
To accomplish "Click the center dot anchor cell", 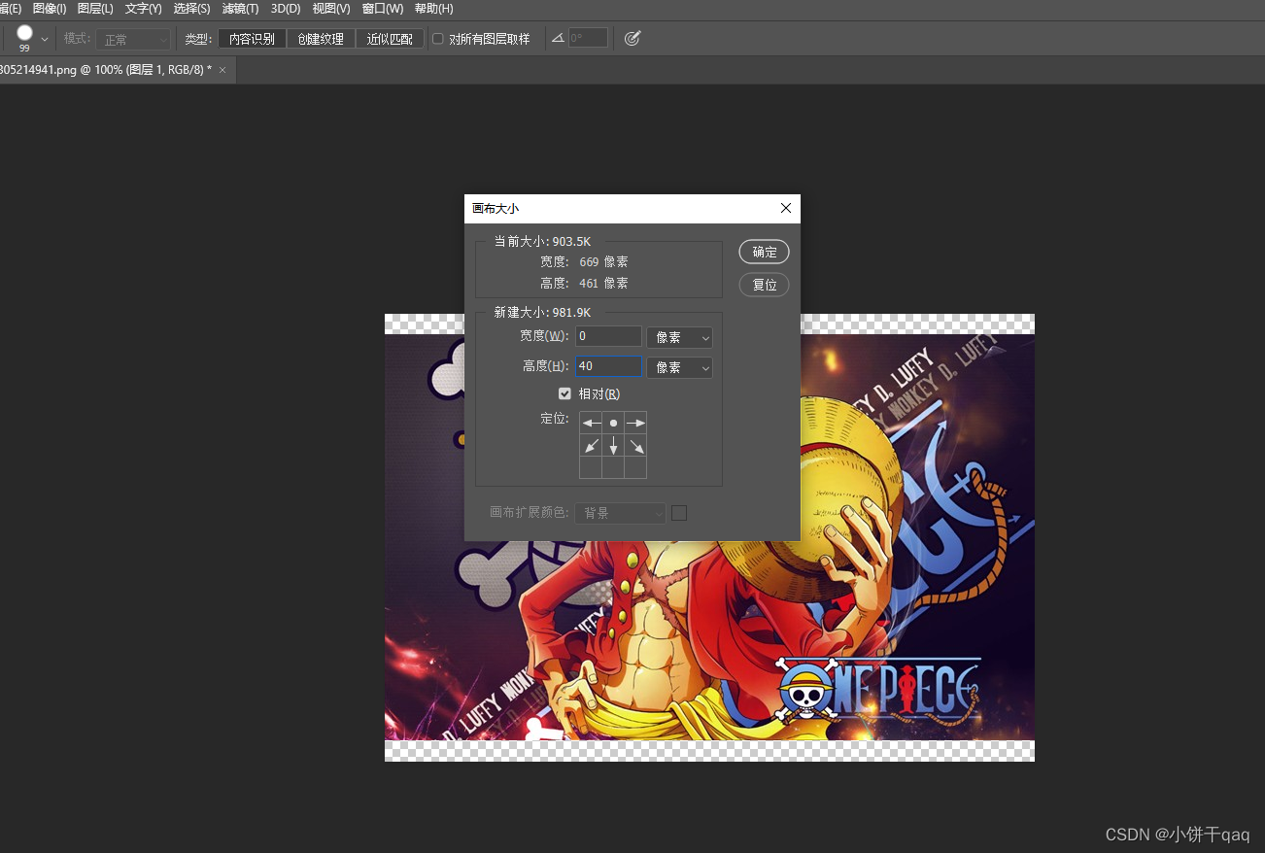I will click(613, 423).
